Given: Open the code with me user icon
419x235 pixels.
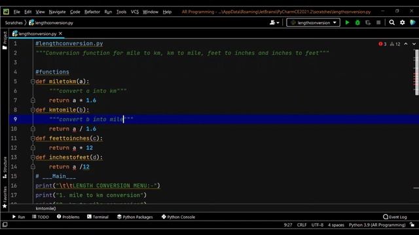Looking at the screenshot, I should [274, 23].
